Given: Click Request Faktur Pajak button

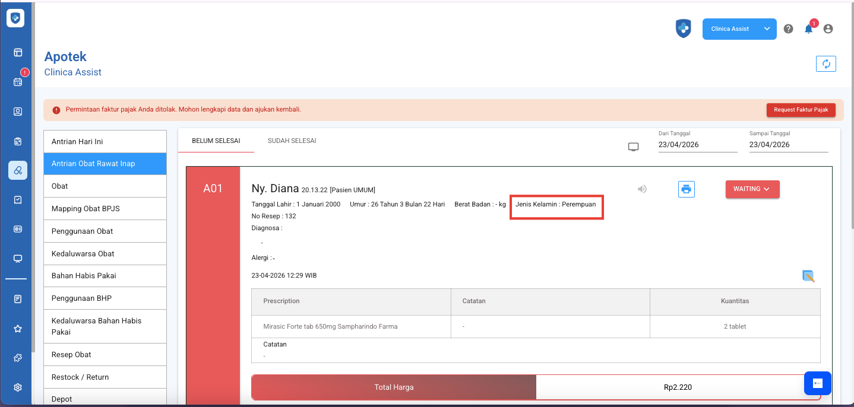Looking at the screenshot, I should [801, 110].
